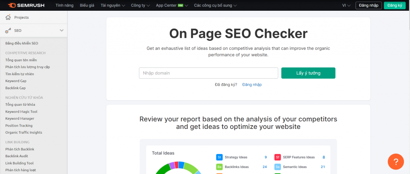Open Keyword Manager
Viewport: 410px width, 174px height.
20,119
